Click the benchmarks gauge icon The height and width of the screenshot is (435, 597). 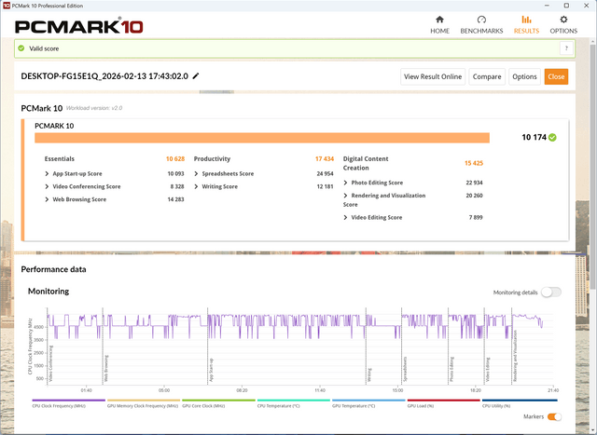coord(481,20)
